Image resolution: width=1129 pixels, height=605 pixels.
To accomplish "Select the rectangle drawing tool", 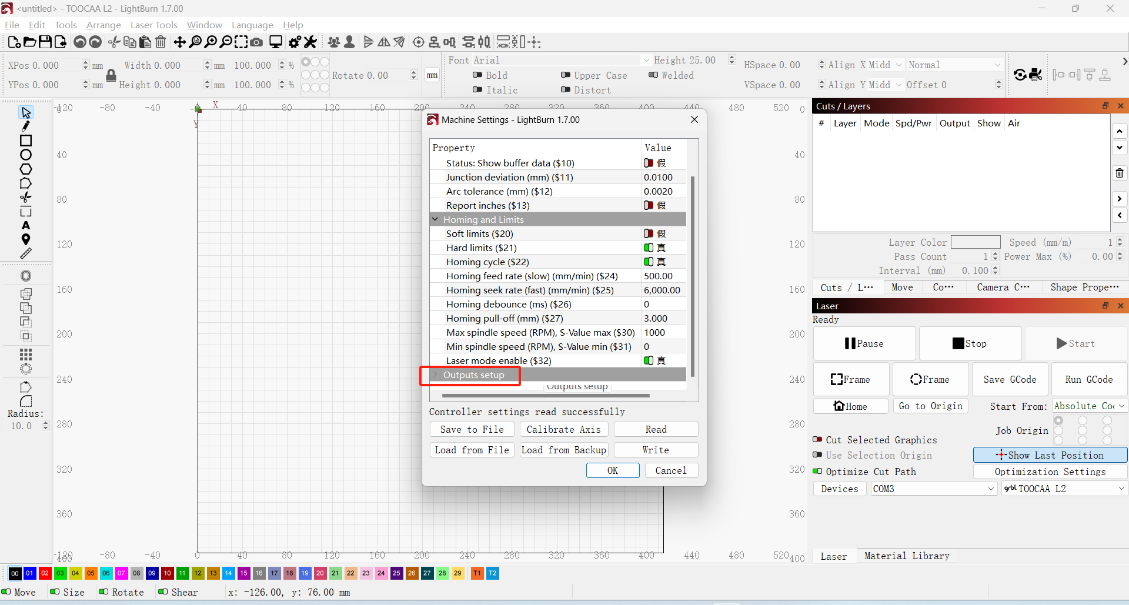I will coord(26,141).
